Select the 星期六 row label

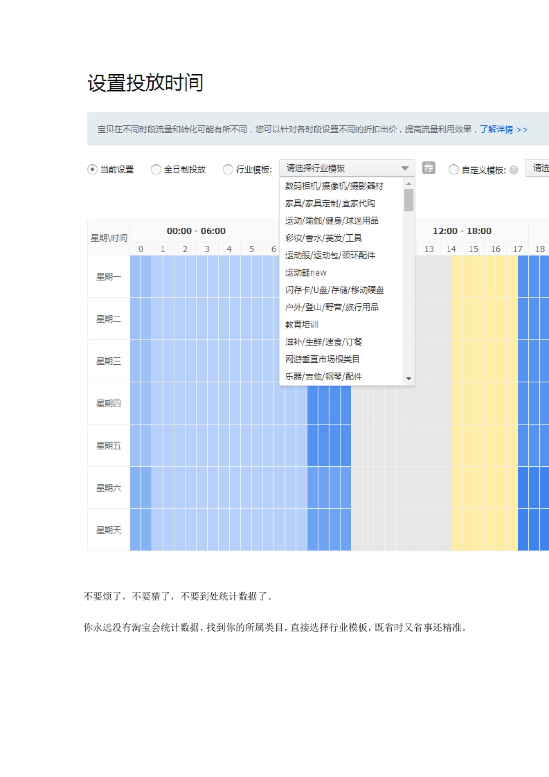(108, 488)
